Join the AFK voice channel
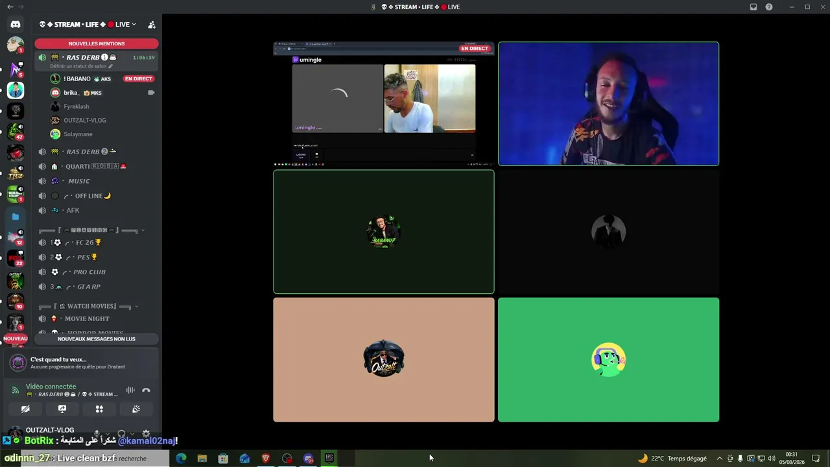This screenshot has height=467, width=830. click(97, 210)
